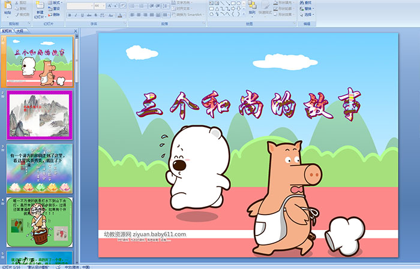Select the triangle shape

(217, 9)
